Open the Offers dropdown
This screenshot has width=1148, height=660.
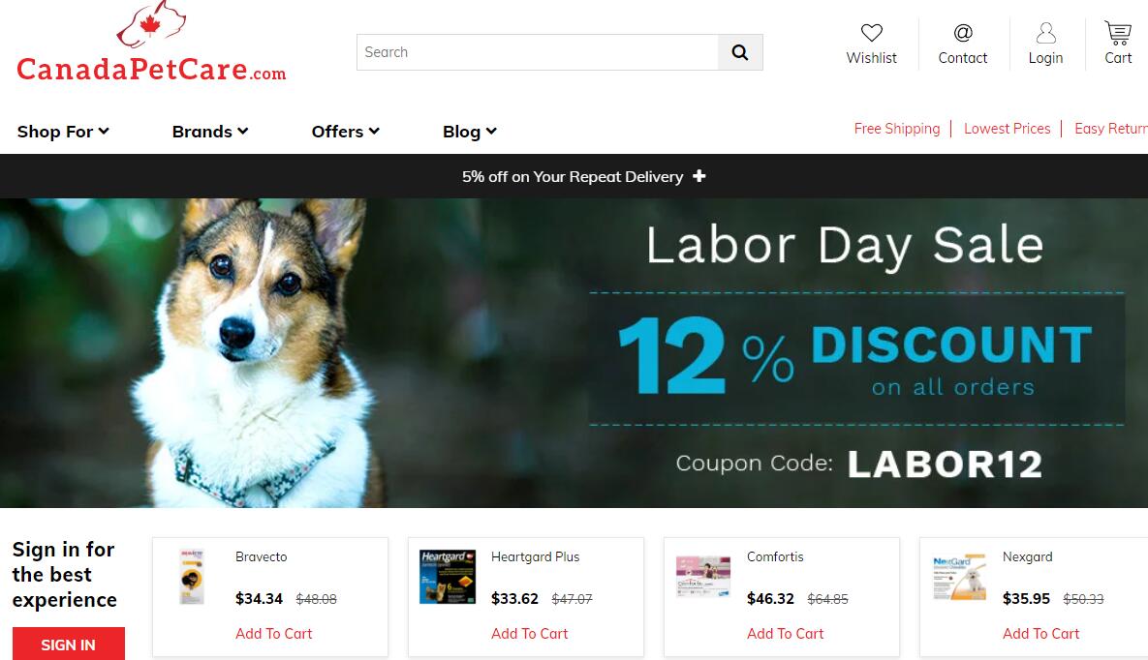coord(346,132)
